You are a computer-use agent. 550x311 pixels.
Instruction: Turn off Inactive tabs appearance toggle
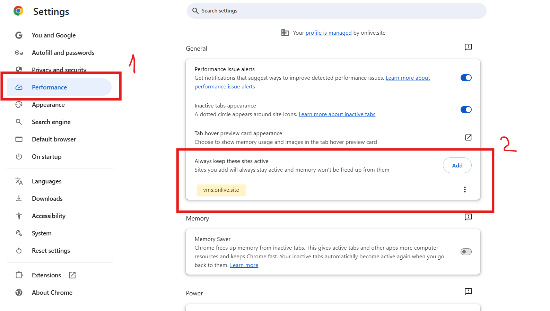point(466,110)
